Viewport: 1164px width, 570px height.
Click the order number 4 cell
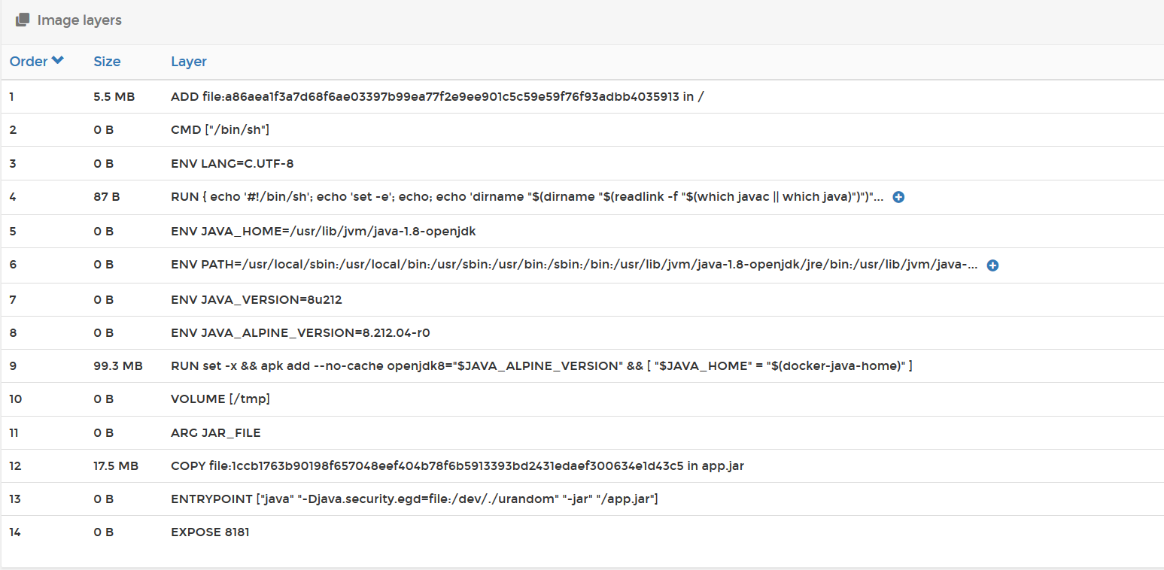click(x=13, y=197)
